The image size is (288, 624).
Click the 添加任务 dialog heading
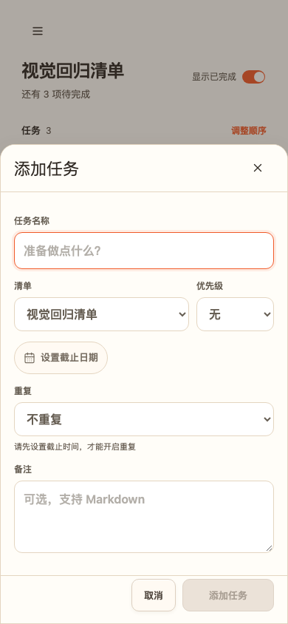pos(47,169)
